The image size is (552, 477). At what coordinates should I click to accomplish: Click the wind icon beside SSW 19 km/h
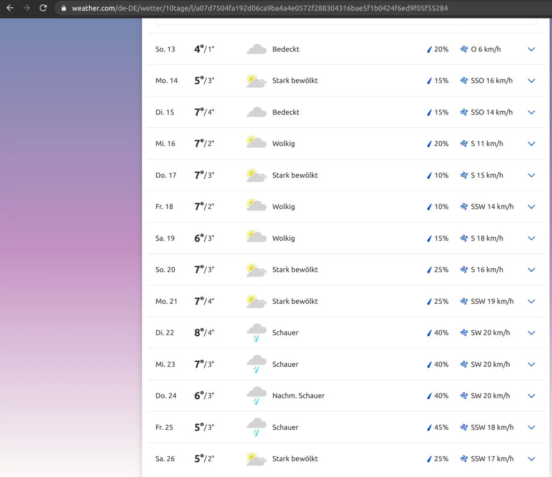click(464, 301)
